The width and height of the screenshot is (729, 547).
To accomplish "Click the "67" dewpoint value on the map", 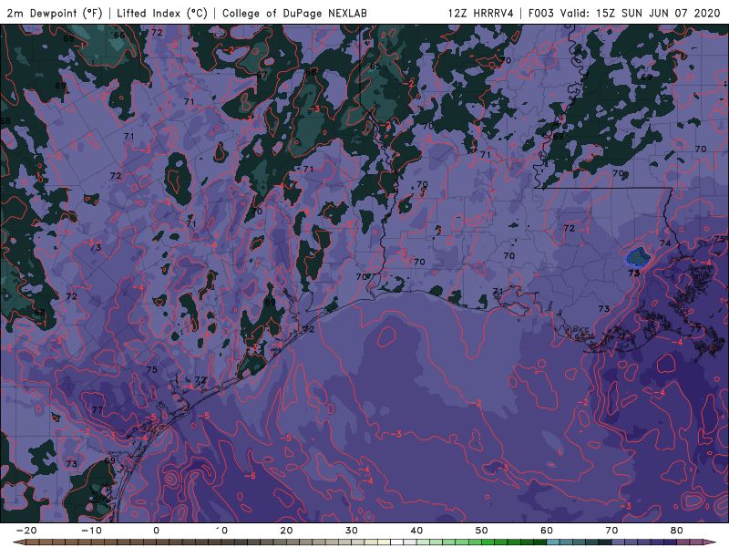I will 262,75.
